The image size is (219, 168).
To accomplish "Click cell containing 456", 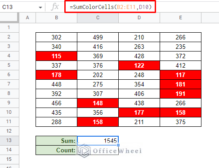I will (x=56, y=103).
